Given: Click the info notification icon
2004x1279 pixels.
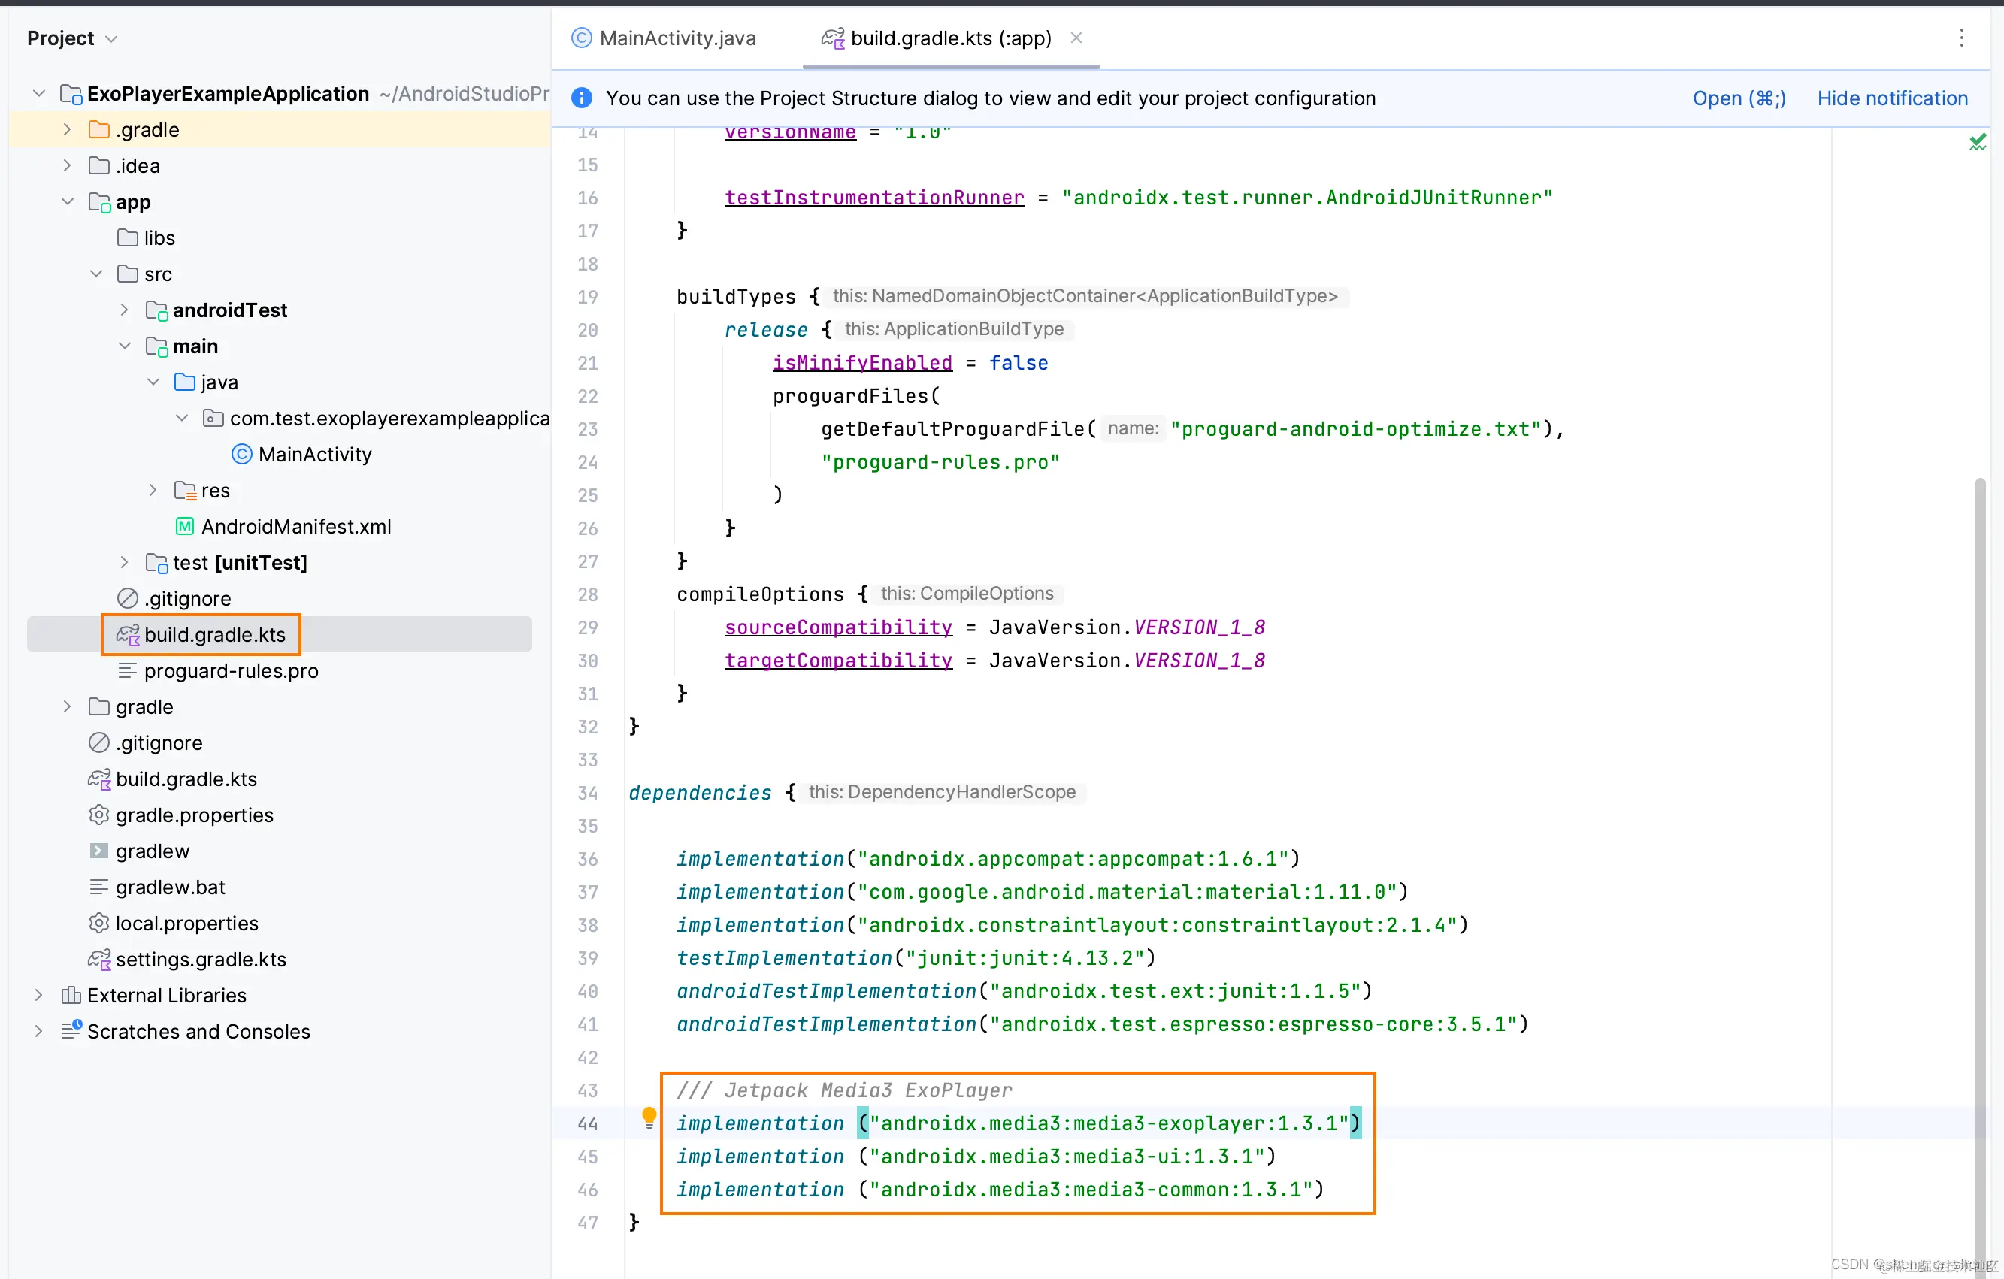Looking at the screenshot, I should (582, 98).
